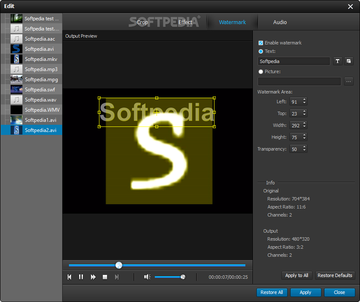Click the Restore All button
Viewport: 360px width, 302px height.
pos(272,292)
